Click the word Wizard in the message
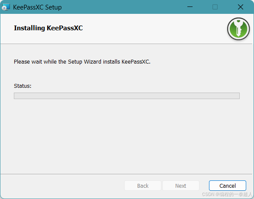Image resolution: width=254 pixels, height=199 pixels. (93, 62)
